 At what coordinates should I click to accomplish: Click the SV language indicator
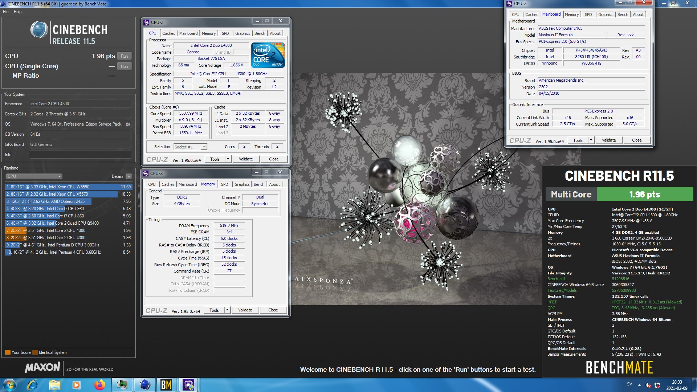tap(629, 384)
